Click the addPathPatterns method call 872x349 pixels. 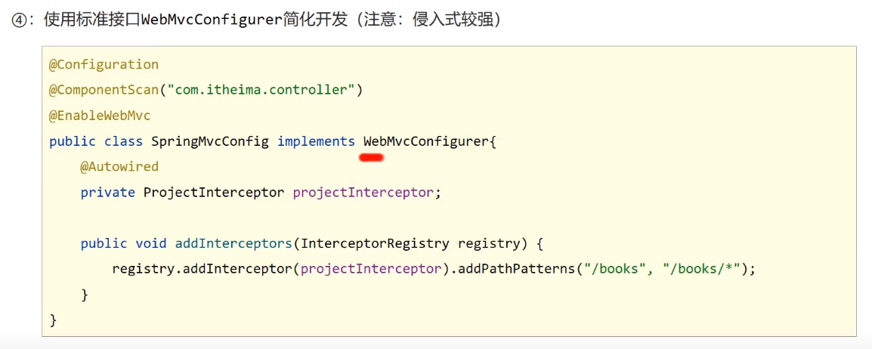[x=513, y=269]
